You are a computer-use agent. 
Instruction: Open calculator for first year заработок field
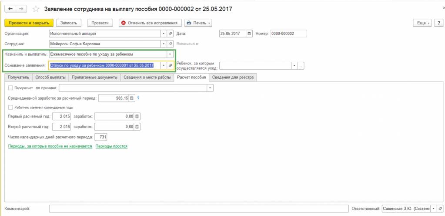tap(137, 116)
